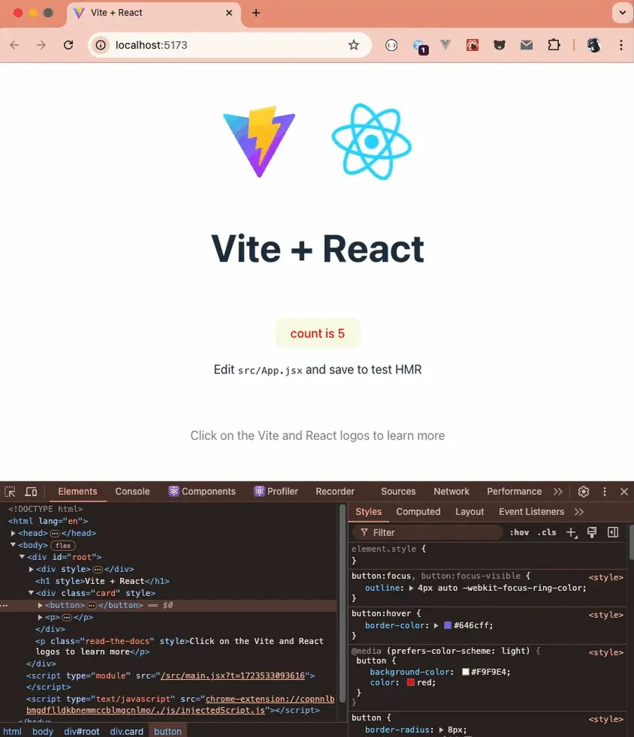Expand the head element node
634x737 pixels.
point(14,533)
